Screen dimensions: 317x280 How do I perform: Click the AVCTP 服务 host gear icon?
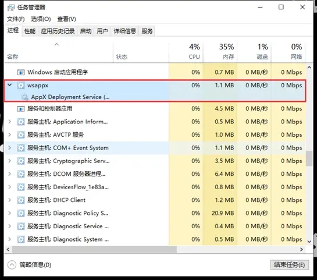(20, 134)
